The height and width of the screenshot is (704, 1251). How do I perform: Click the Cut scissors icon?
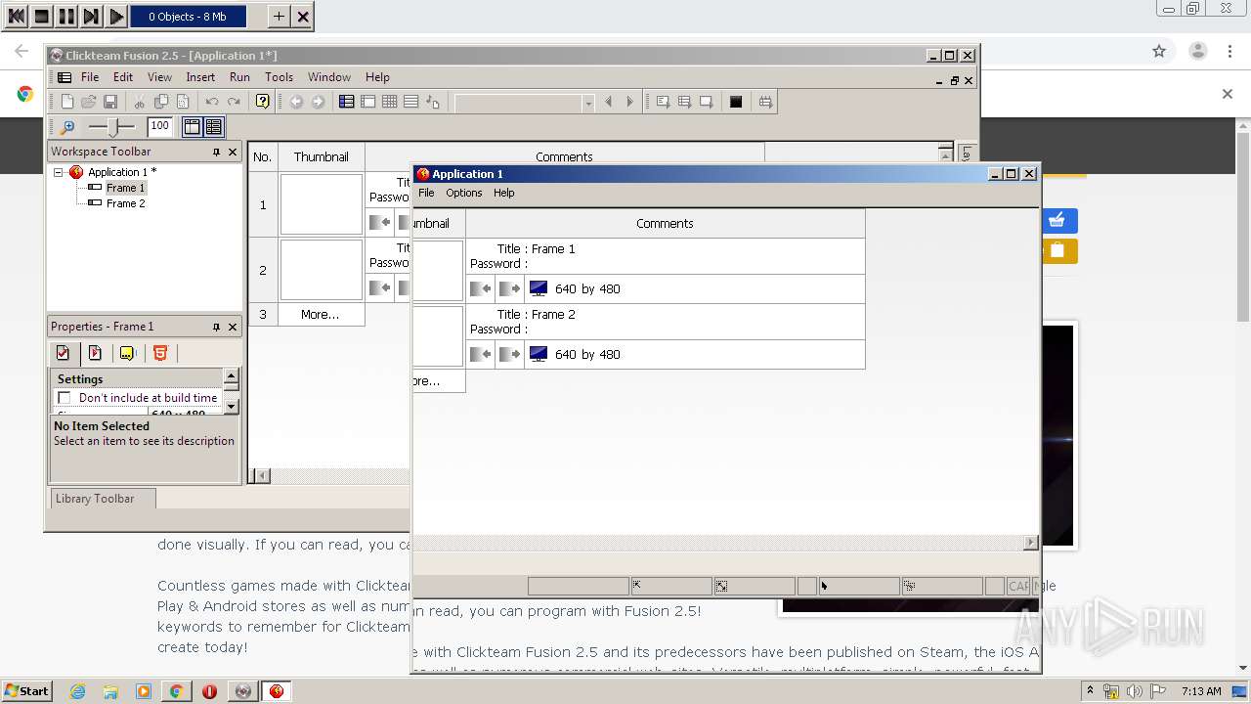[x=140, y=102]
